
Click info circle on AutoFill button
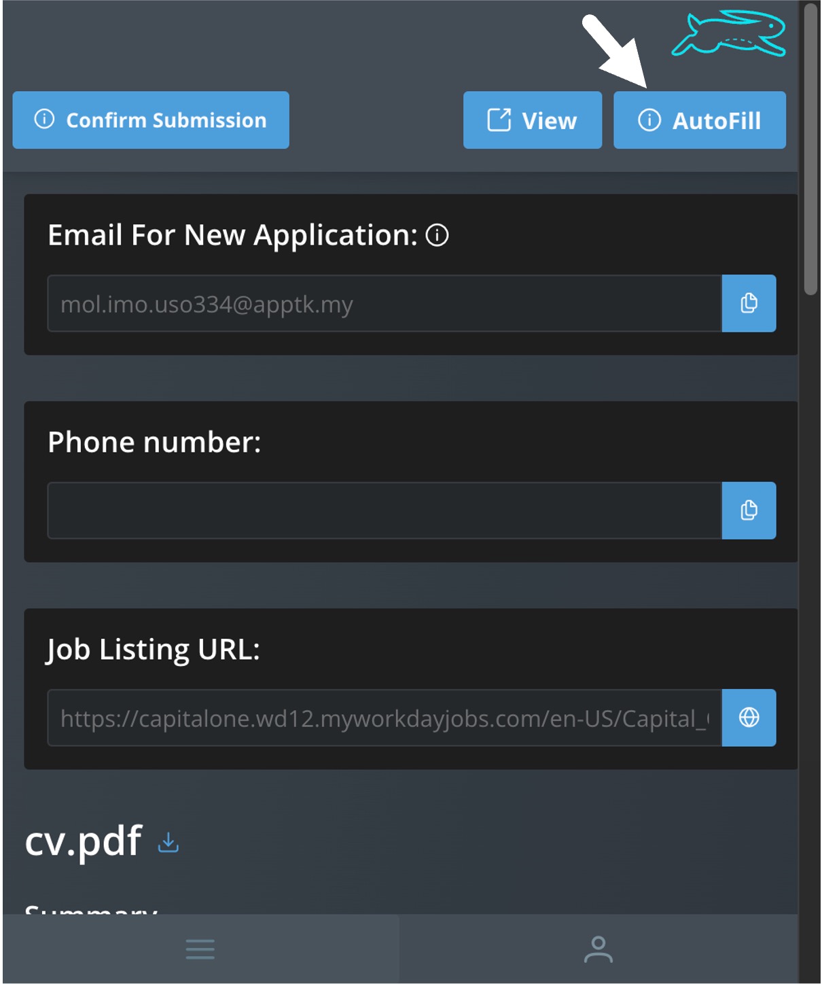point(649,120)
